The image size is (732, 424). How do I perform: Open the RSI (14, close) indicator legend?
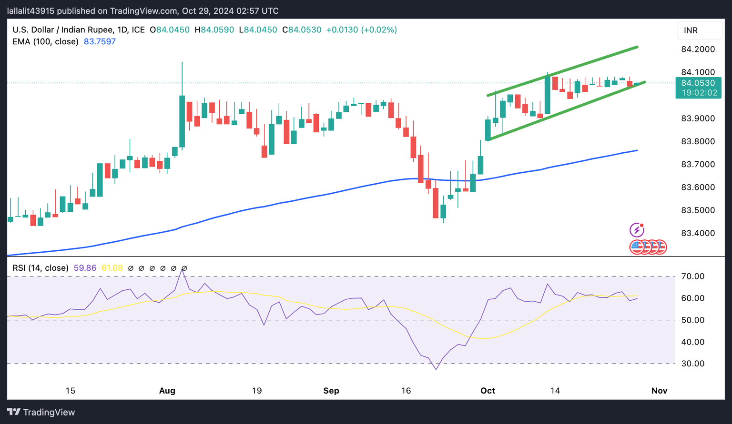41,268
